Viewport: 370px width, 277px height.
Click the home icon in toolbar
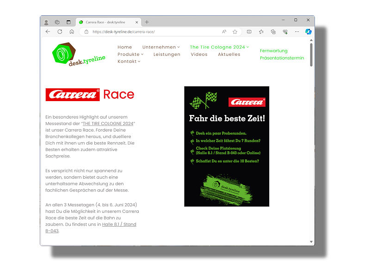click(x=72, y=31)
